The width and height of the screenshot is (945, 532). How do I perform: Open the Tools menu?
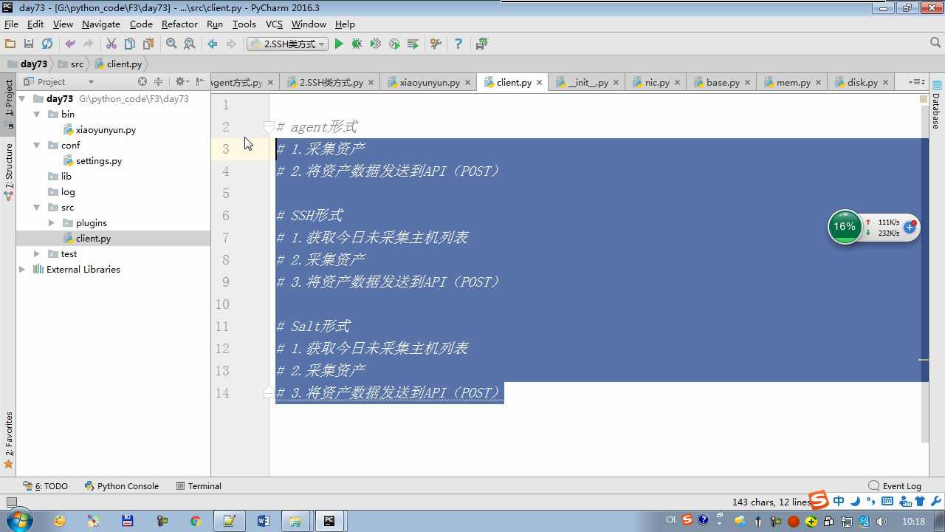click(244, 24)
